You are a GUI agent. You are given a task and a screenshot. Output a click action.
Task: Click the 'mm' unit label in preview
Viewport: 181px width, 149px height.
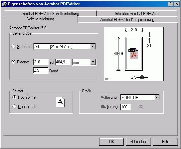pyautogui.click(x=107, y=79)
